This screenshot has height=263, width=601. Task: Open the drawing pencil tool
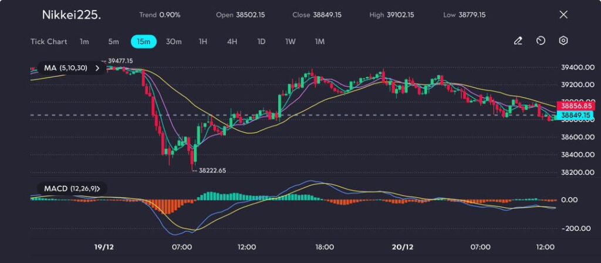point(518,41)
